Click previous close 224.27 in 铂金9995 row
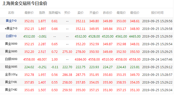Screen dimensions: 178x95 point(108,67)
